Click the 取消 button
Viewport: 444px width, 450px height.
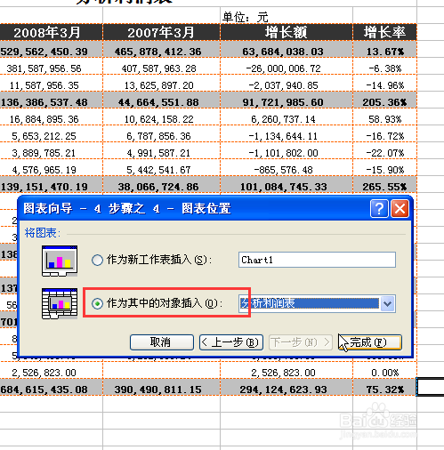pyautogui.click(x=162, y=342)
